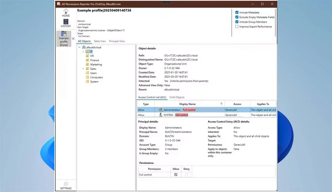Click the BUILTIN\Administrators principal name value
This screenshot has width=332, height=192.
coord(178,132)
